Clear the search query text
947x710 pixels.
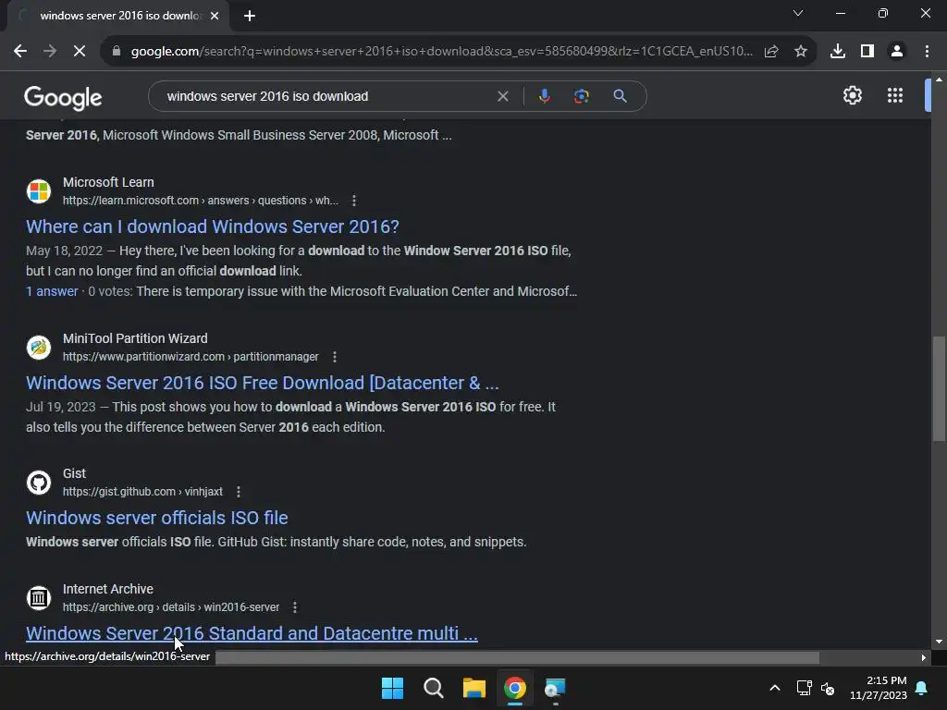click(502, 96)
